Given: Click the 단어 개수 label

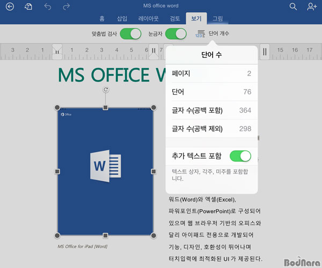Looking at the screenshot, I should coord(219,33).
